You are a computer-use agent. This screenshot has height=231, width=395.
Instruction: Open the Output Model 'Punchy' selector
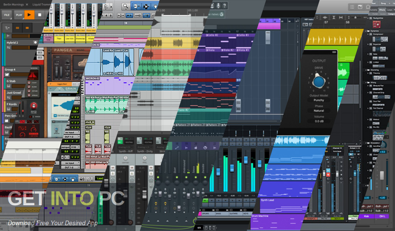pyautogui.click(x=319, y=100)
